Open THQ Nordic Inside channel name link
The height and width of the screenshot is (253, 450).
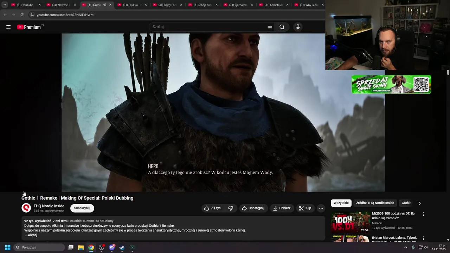49,206
